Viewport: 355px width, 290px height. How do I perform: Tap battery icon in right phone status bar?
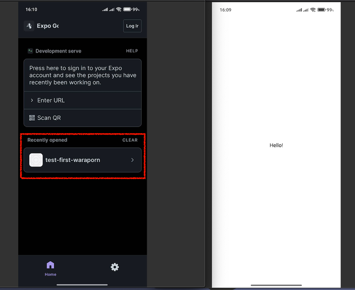point(322,10)
